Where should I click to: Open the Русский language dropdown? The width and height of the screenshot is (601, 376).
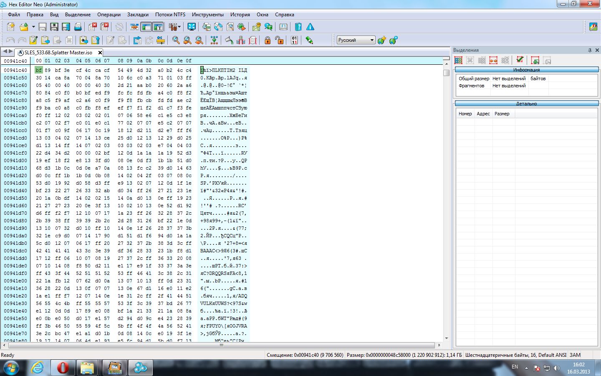[x=356, y=40]
